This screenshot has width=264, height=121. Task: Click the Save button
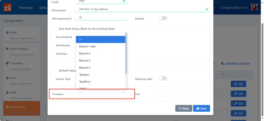coord(201,108)
